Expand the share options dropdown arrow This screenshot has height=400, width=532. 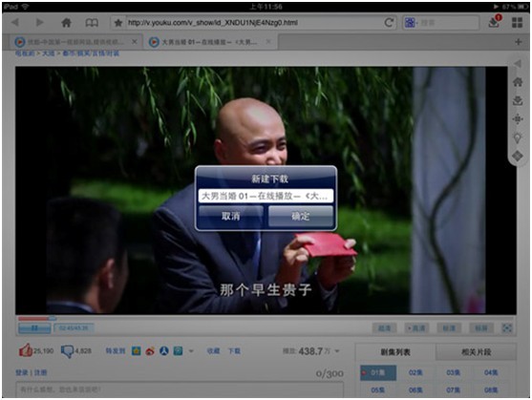(x=191, y=351)
